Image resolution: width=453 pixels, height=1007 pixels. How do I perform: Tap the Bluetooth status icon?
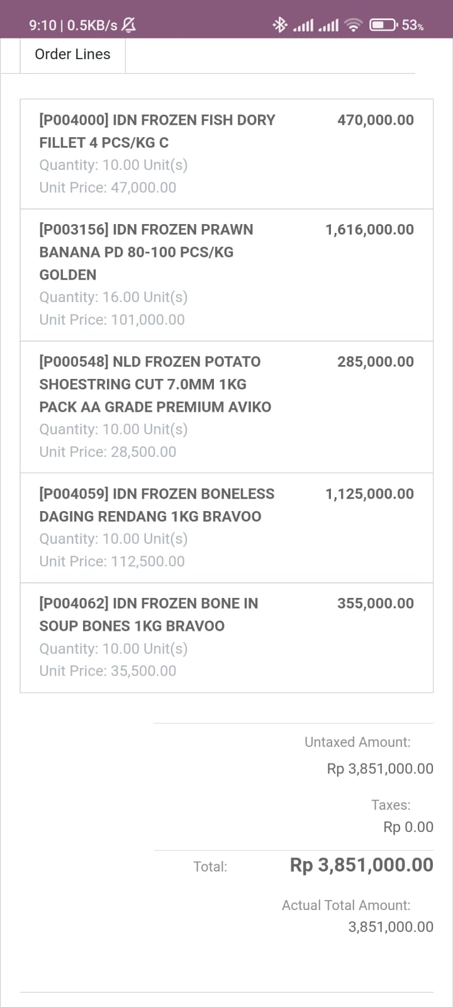pos(279,25)
